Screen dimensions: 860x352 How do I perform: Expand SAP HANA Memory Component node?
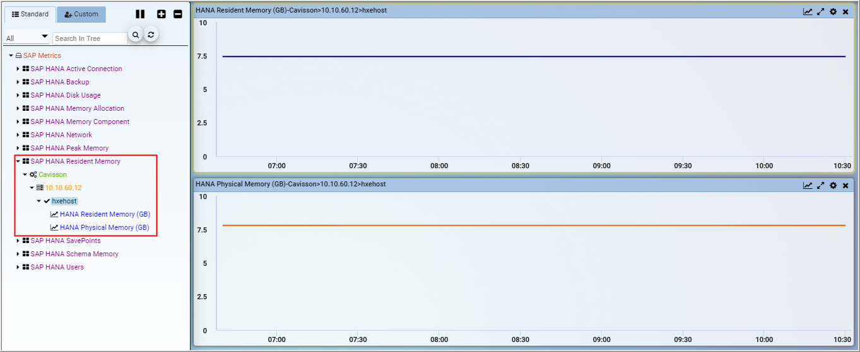tap(18, 122)
